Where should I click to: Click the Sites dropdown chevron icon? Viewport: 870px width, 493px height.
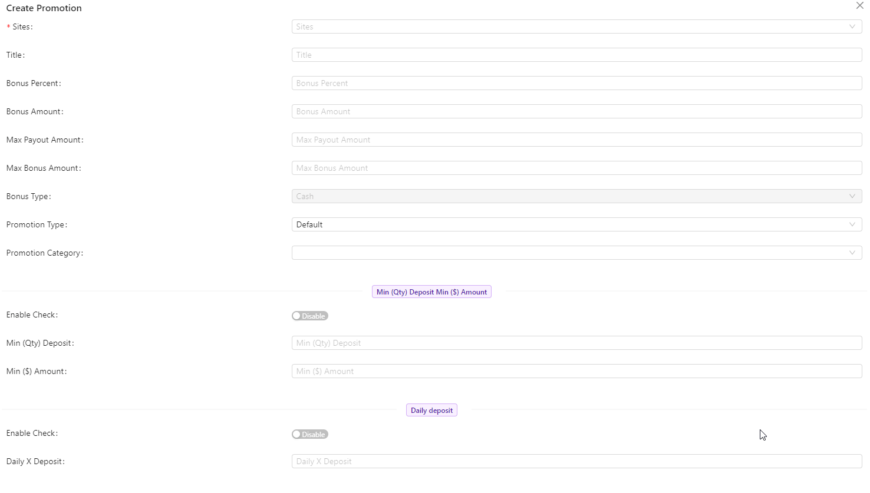pyautogui.click(x=852, y=27)
